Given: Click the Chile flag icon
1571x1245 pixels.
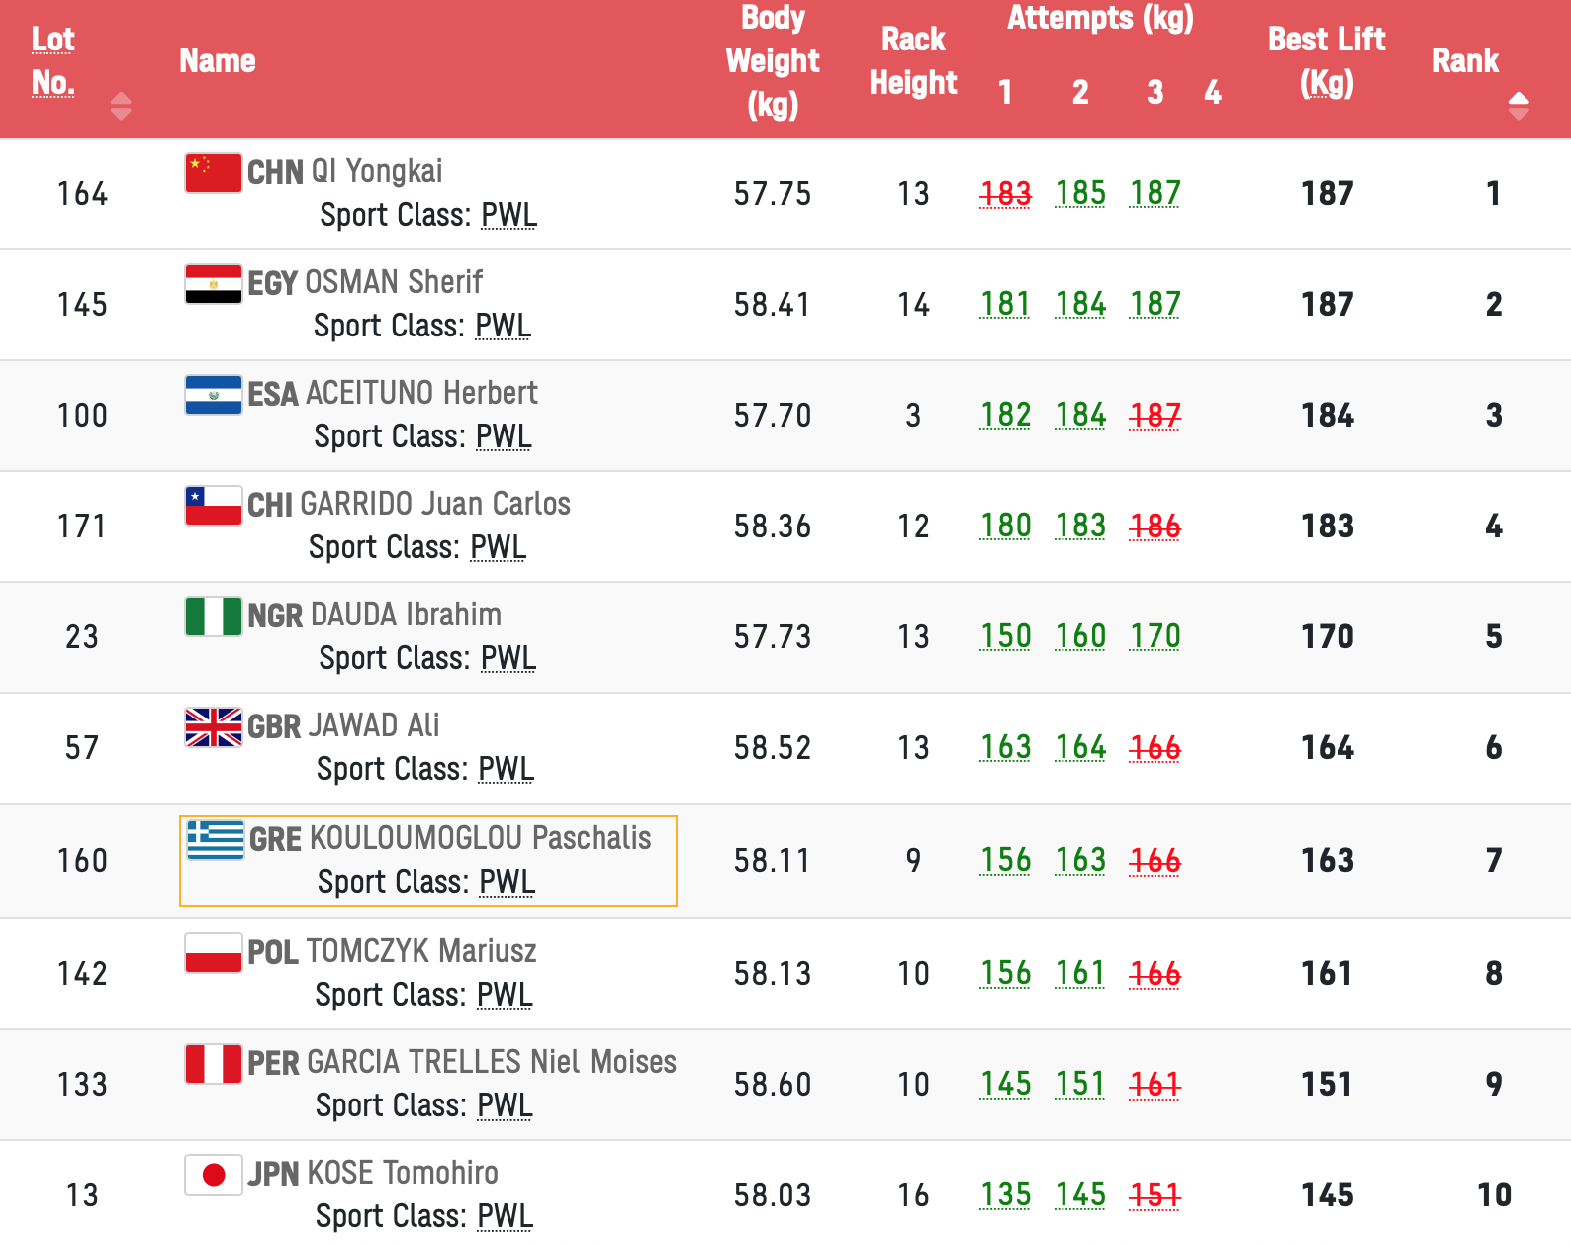Looking at the screenshot, I should click(214, 505).
